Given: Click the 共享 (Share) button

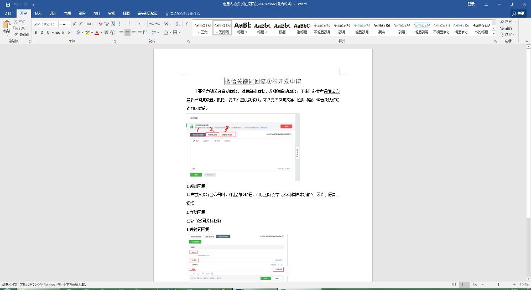Looking at the screenshot, I should pos(518,12).
